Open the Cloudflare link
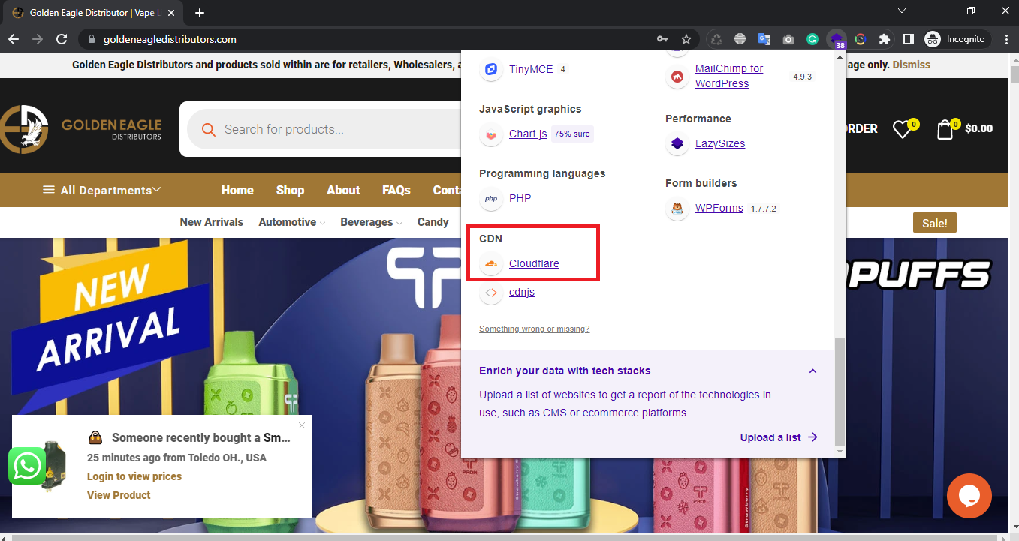This screenshot has height=541, width=1019. (534, 263)
